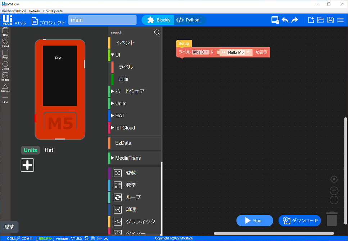Click the workspace horizontal scrollbar
The width and height of the screenshot is (348, 241).
click(x=274, y=233)
